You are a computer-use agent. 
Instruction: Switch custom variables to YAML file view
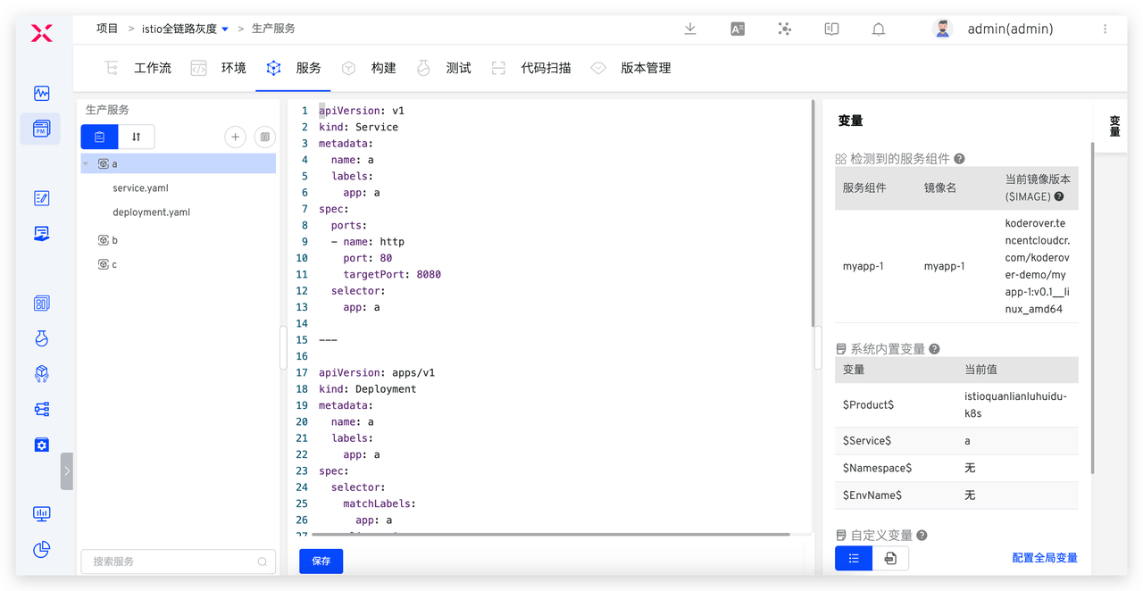(x=890, y=558)
